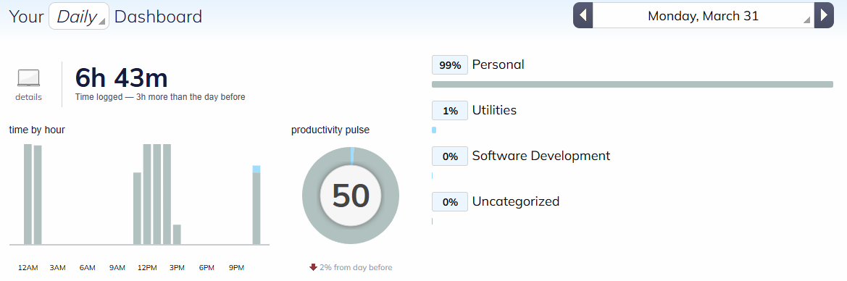Viewport: 847px width, 281px height.
Task: Select the Uncategorized category
Action: pos(516,201)
